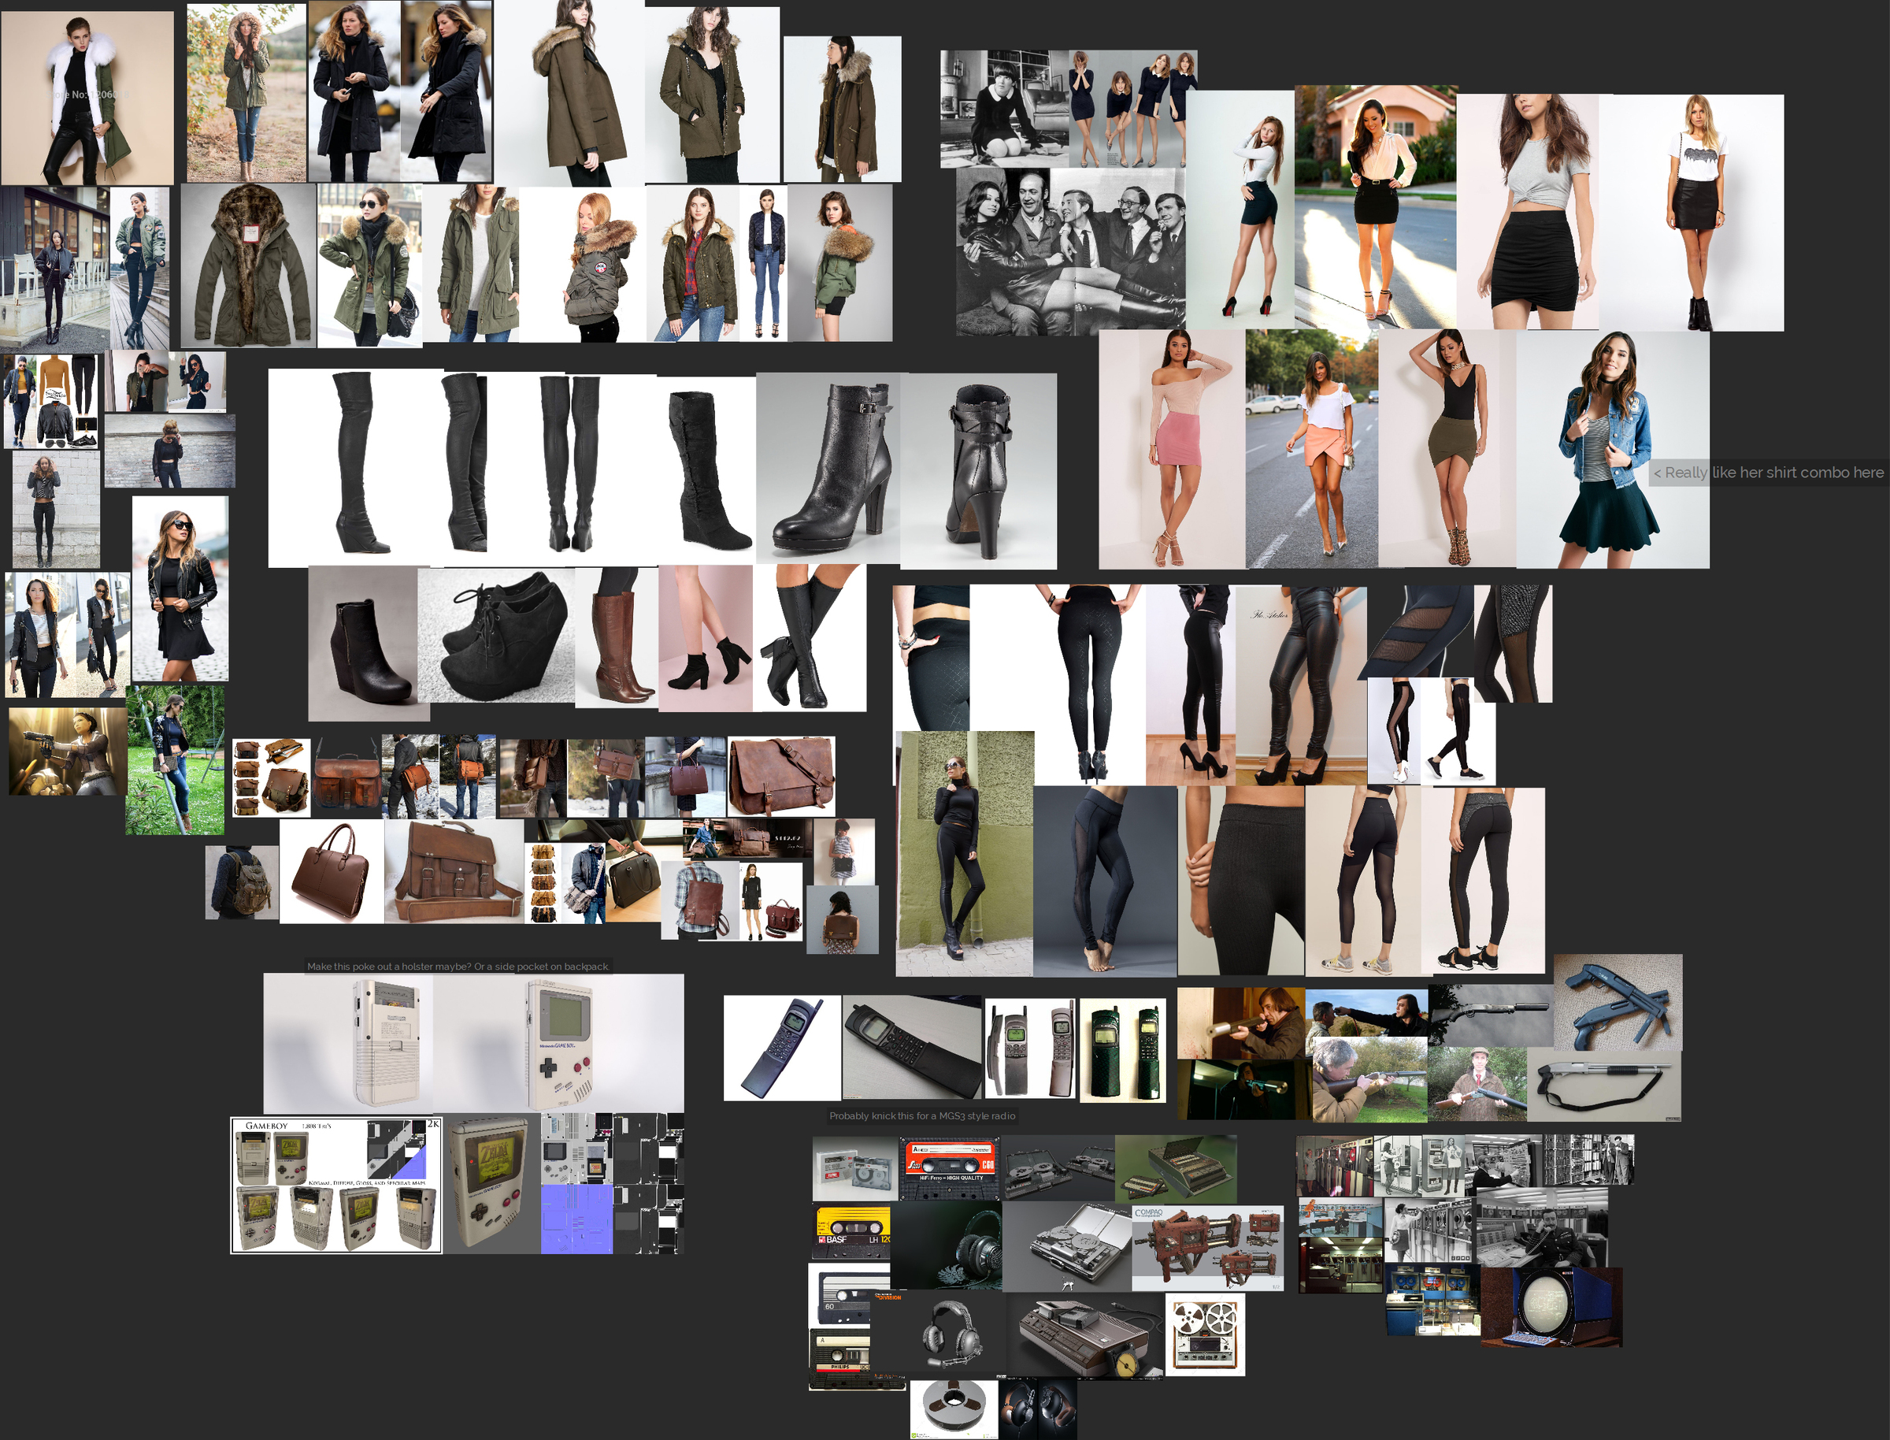Image resolution: width=1890 pixels, height=1440 pixels.
Task: Click the purple normal map texture image
Action: [x=576, y=1219]
